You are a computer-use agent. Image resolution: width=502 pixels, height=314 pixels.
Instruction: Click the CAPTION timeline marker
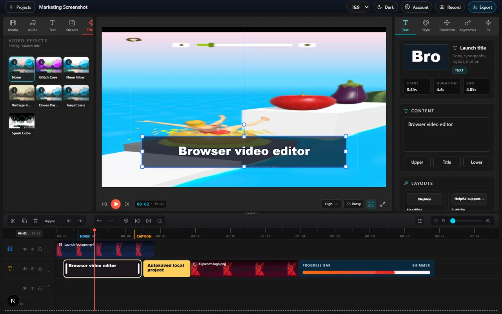pyautogui.click(x=144, y=236)
